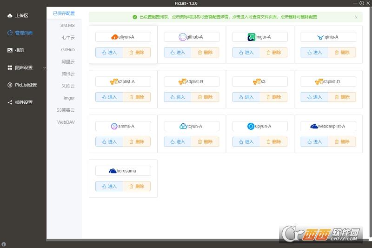Select 腾讯云 in the config list

pos(68,74)
